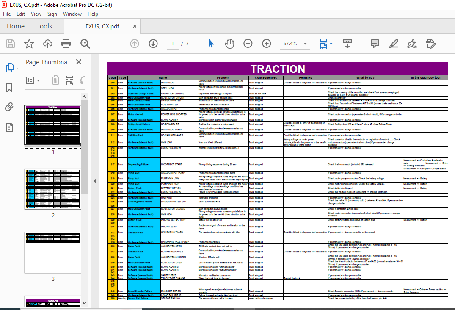Open the sign document pen tool
Screen dimensions: 455x310
tap(412, 44)
